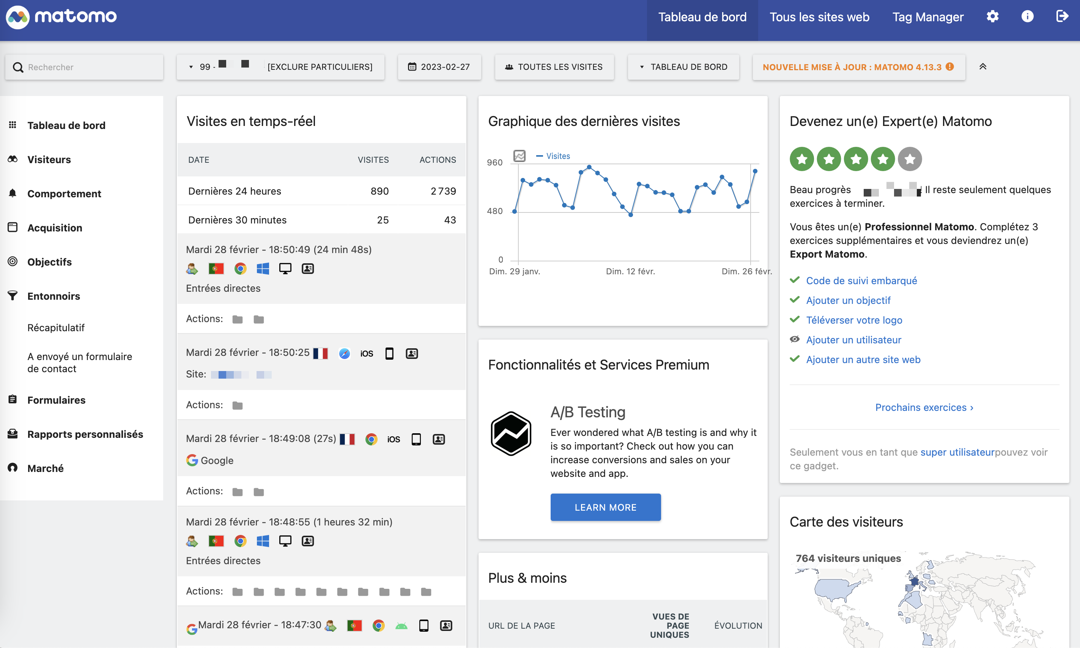Viewport: 1080px width, 648px height.
Task: Open Récapitulatif under Entonnoirs
Action: click(x=56, y=327)
